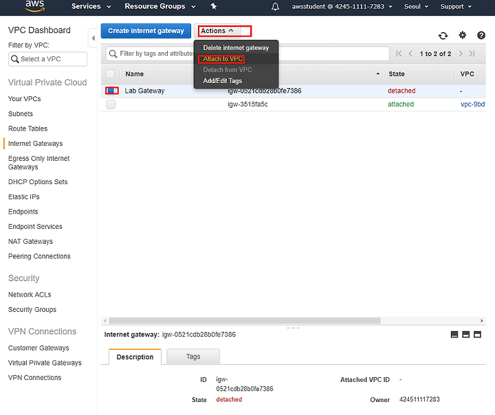495x415 pixels.
Task: Click the filter by tags search field
Action: point(247,54)
